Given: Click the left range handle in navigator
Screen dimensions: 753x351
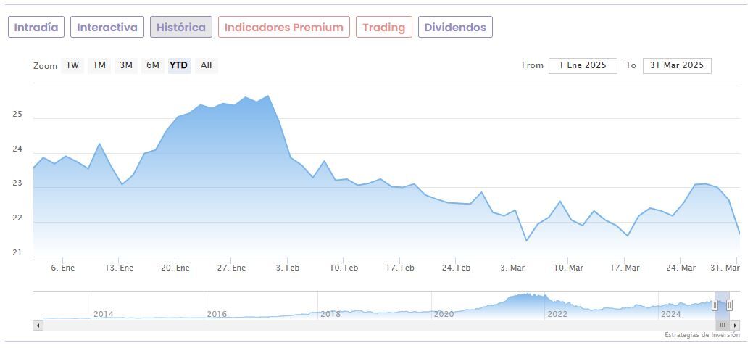Looking at the screenshot, I should point(715,305).
